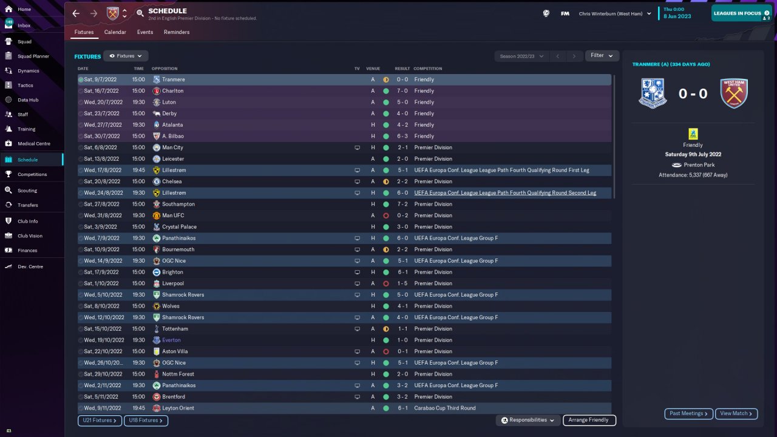The width and height of the screenshot is (777, 437).
Task: Sort by the Opposition column header
Action: click(x=165, y=69)
